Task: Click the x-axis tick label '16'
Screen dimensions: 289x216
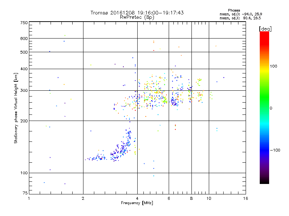Action: tap(246, 198)
